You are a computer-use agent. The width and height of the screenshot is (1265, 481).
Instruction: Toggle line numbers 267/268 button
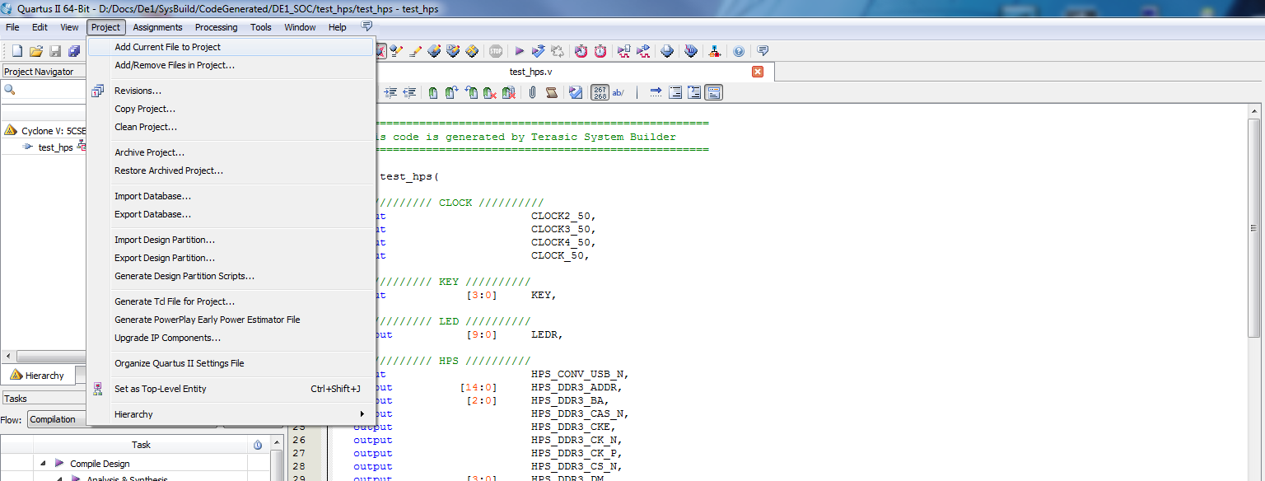600,92
